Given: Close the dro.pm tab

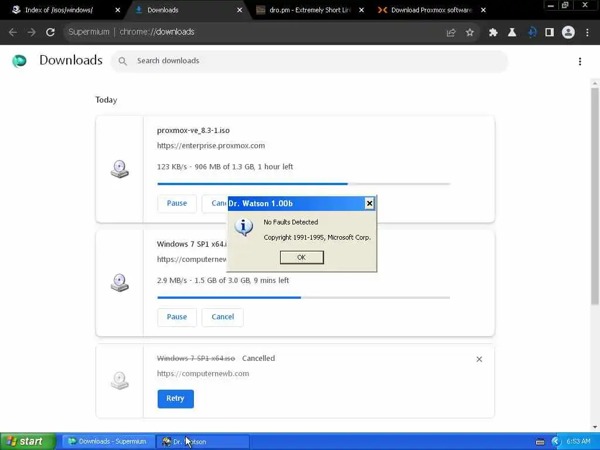Looking at the screenshot, I should pos(361,10).
